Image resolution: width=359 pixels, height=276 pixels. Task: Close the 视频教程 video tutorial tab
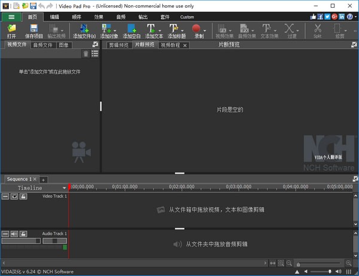185,46
